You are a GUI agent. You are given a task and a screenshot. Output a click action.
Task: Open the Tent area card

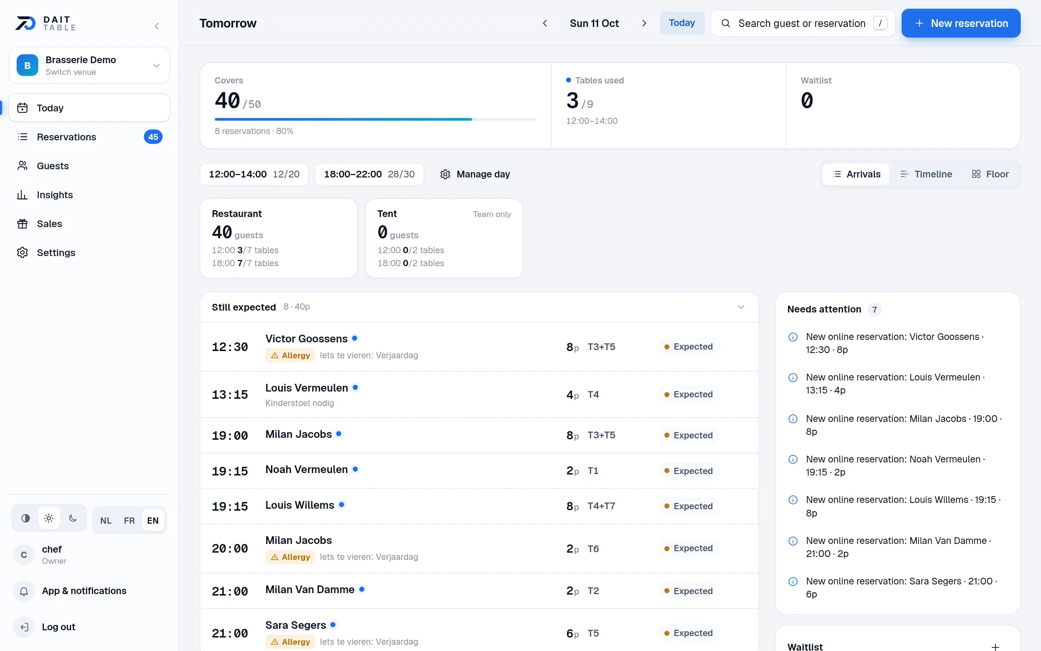pyautogui.click(x=444, y=238)
